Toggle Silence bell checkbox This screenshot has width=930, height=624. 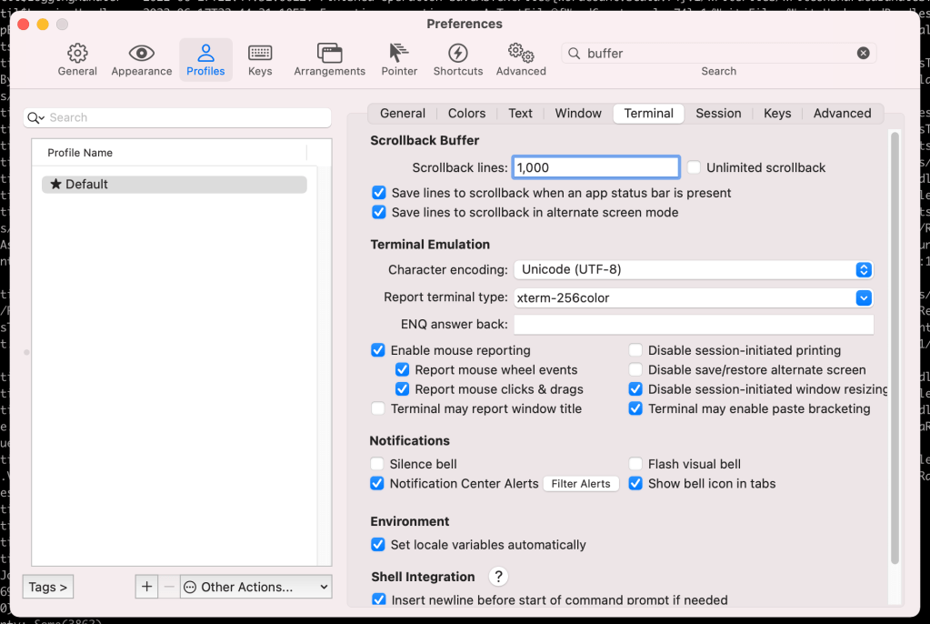pyautogui.click(x=377, y=464)
